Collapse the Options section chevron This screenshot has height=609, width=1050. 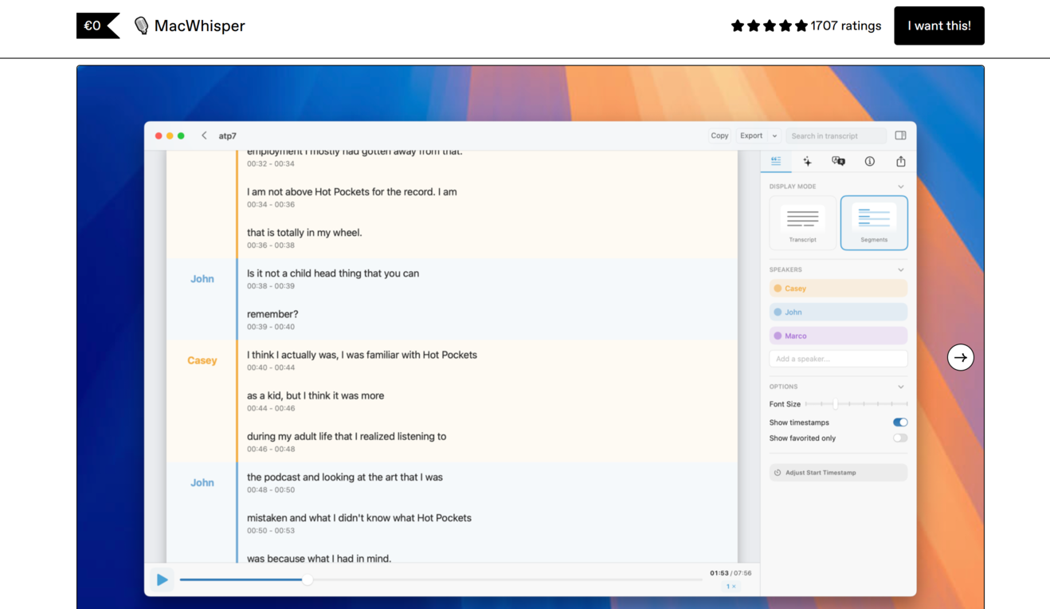[x=901, y=387]
